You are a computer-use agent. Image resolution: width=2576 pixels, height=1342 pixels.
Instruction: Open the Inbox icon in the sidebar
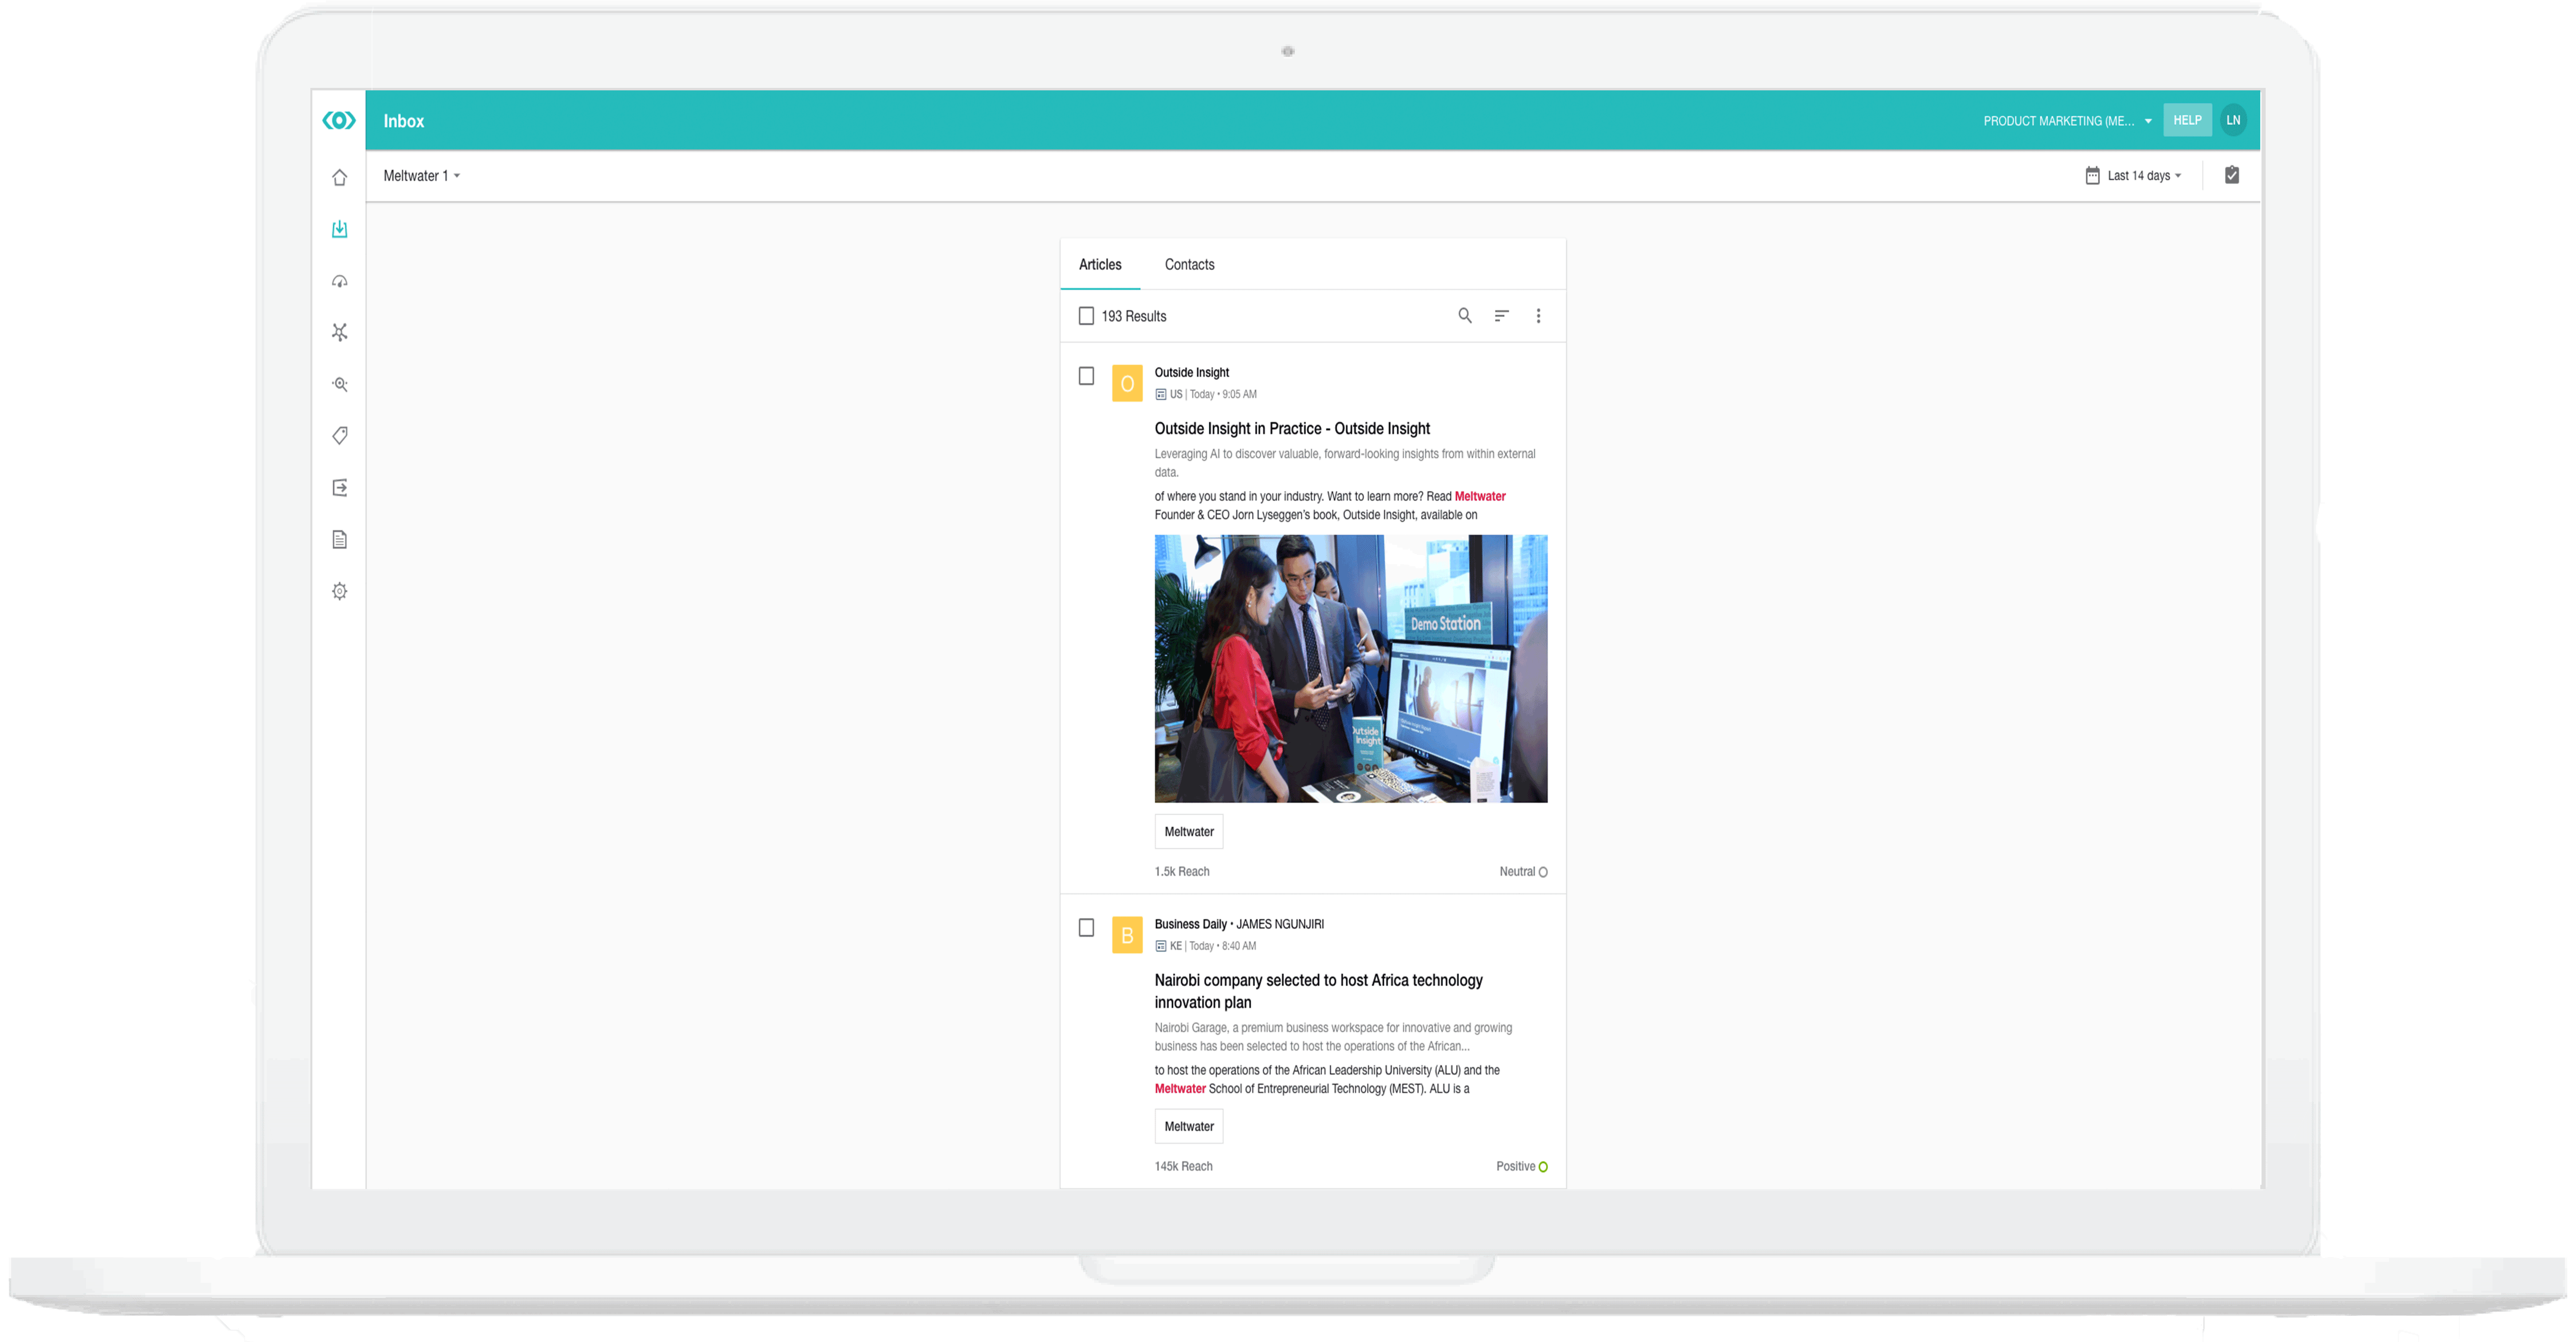[x=340, y=229]
